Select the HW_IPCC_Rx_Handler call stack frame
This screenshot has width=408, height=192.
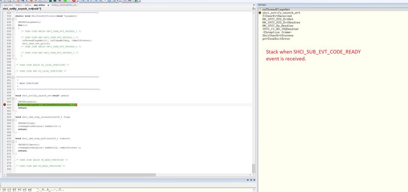278,26
